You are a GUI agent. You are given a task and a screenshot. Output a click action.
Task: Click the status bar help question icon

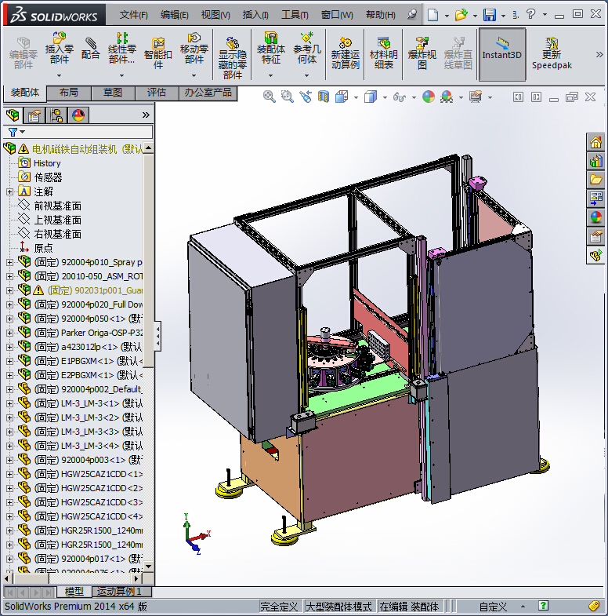[x=543, y=606]
